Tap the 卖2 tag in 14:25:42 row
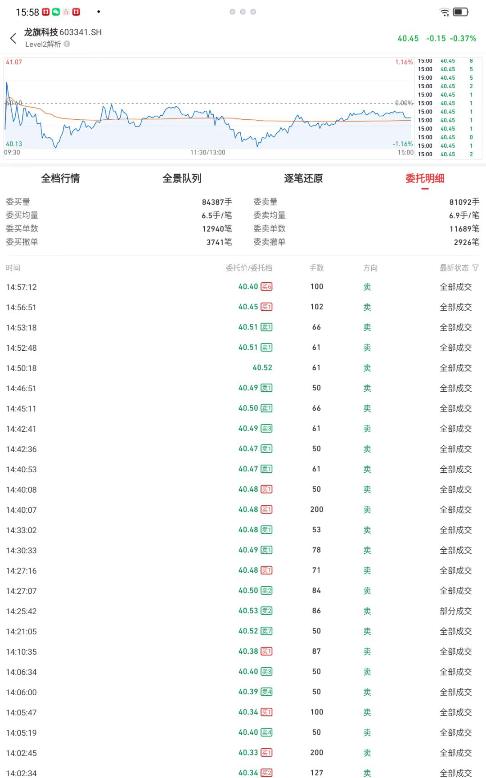The height and width of the screenshot is (778, 486). pyautogui.click(x=266, y=611)
